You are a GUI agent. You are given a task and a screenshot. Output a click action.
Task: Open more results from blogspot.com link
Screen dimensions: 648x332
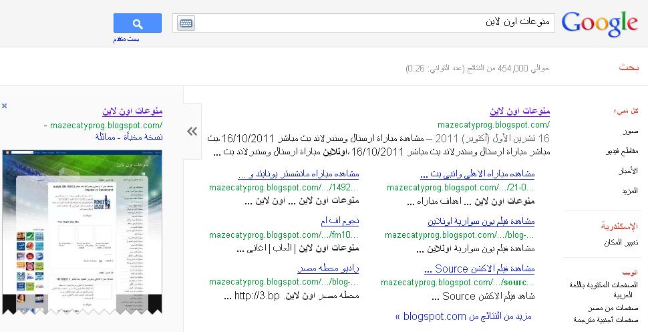pyautogui.click(x=463, y=317)
